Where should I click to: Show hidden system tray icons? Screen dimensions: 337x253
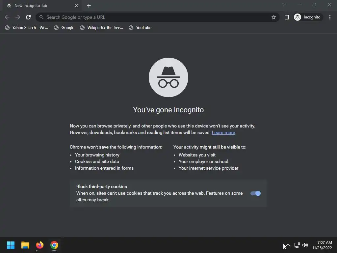288,245
